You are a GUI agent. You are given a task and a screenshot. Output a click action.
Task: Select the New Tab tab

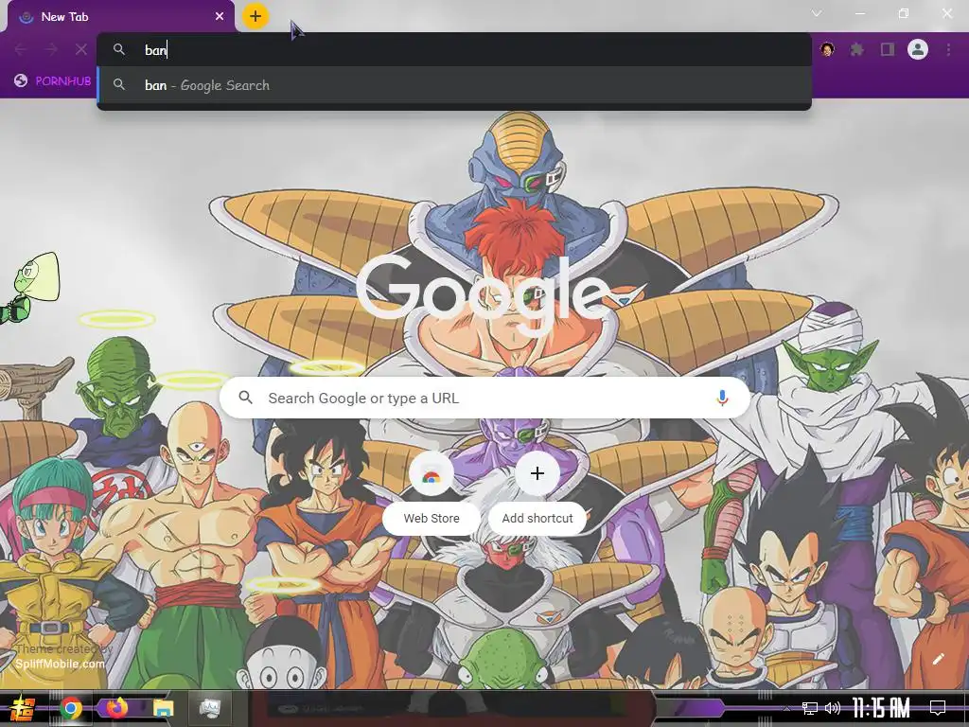[120, 17]
